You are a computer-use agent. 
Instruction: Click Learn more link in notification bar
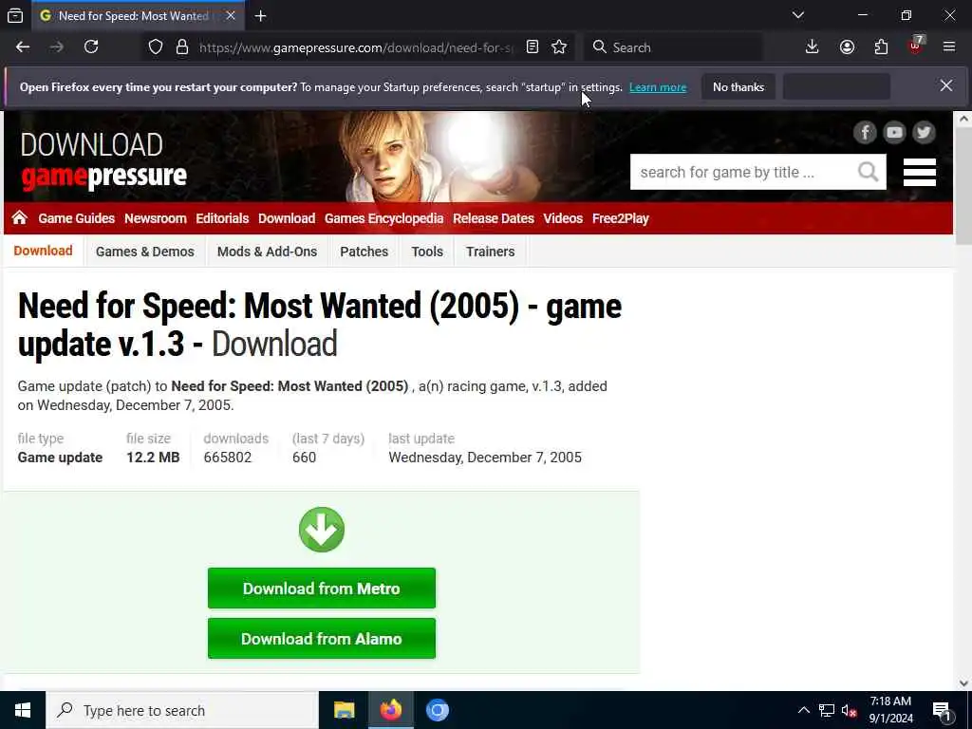658,87
